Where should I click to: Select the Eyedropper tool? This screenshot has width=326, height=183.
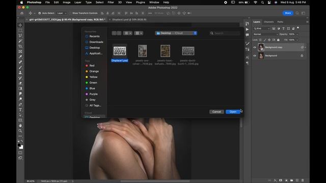20,57
